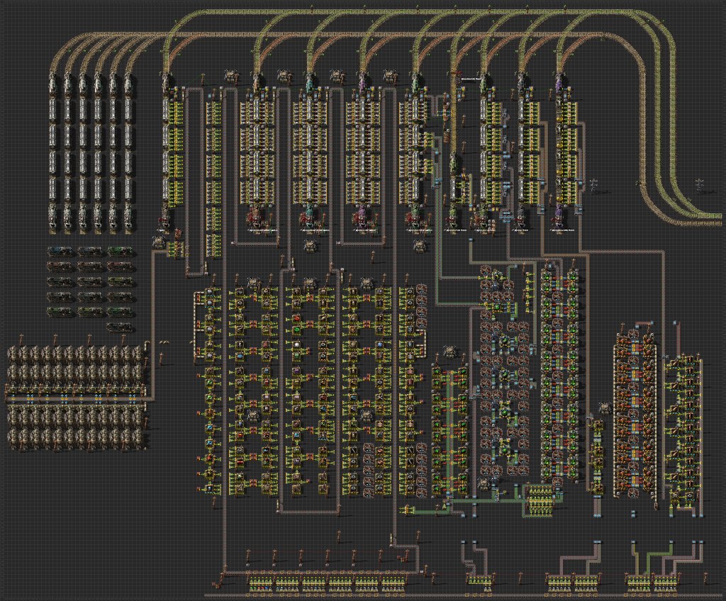The width and height of the screenshot is (726, 601).
Task: Click big electric pole just left of curved rails
Action: pyautogui.click(x=594, y=185)
